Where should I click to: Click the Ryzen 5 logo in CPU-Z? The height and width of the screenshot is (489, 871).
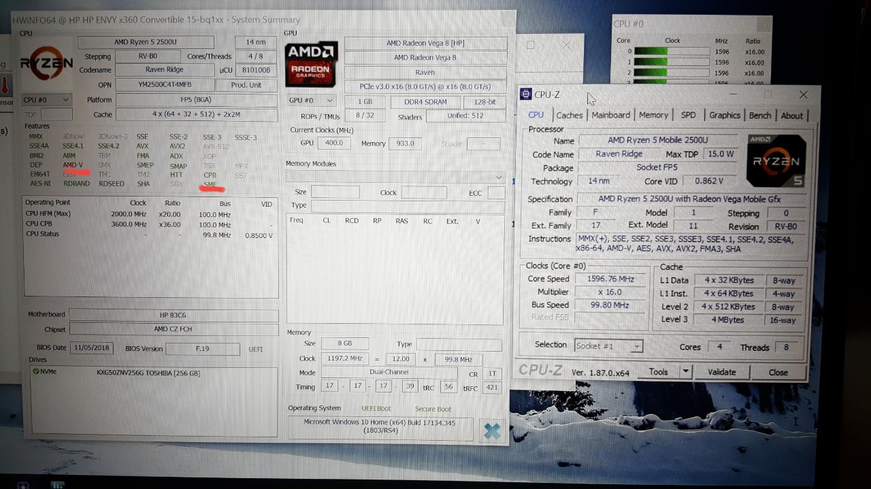tap(776, 161)
